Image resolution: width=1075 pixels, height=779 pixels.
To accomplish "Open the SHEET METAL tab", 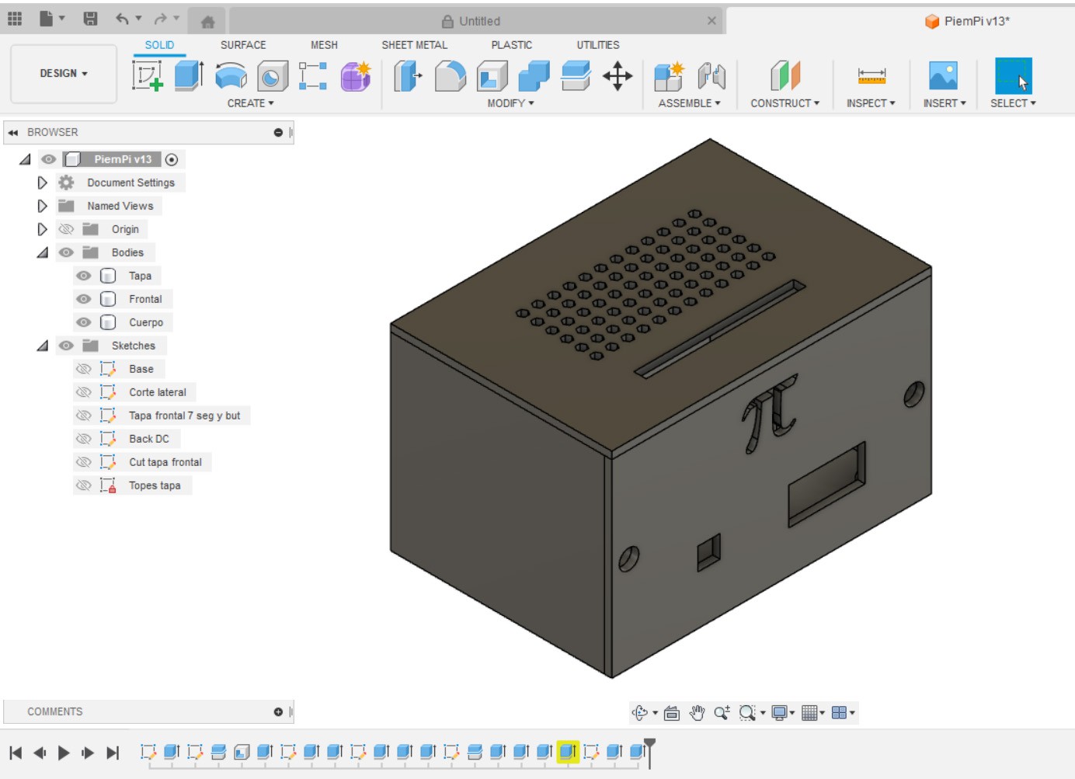I will (414, 45).
